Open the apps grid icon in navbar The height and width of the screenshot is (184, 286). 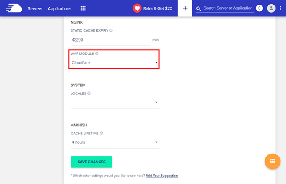(83, 8)
